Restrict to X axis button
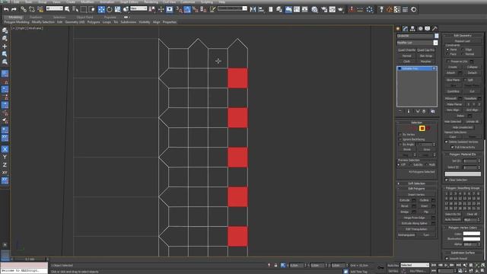The height and width of the screenshot is (274, 487). click(x=5, y=149)
